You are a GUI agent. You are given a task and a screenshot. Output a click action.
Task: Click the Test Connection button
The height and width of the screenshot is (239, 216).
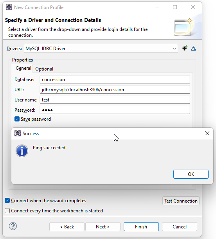click(181, 201)
